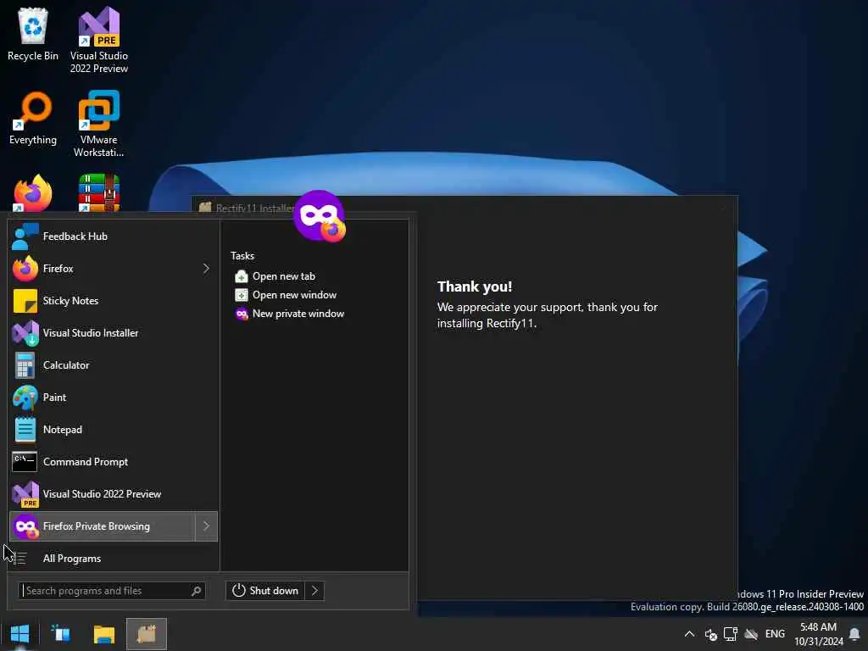Click the Rectify11 Installer title bar icon
The width and height of the screenshot is (868, 651).
[205, 208]
